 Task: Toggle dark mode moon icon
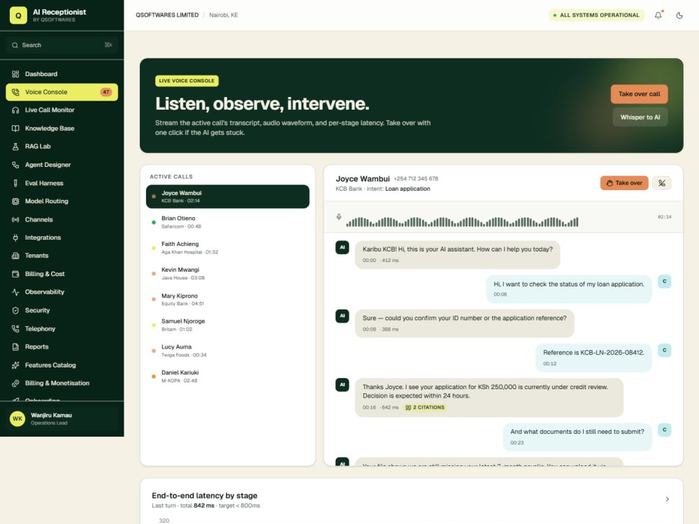[679, 15]
